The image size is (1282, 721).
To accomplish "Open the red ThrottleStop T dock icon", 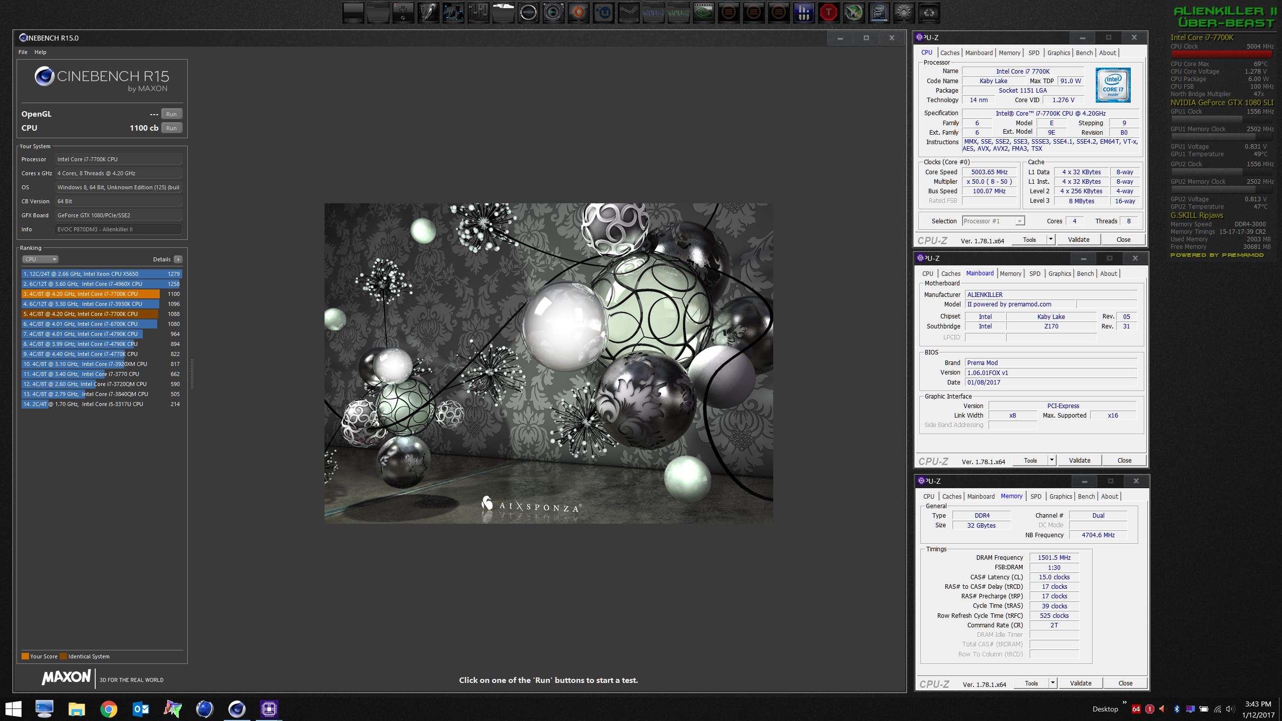I will (829, 13).
